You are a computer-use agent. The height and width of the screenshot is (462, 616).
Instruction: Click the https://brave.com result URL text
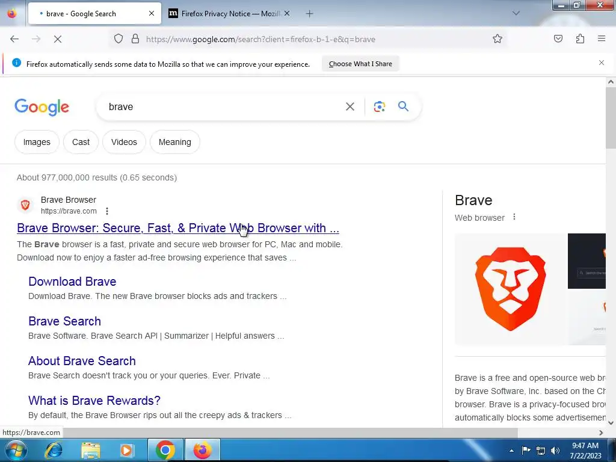(69, 211)
